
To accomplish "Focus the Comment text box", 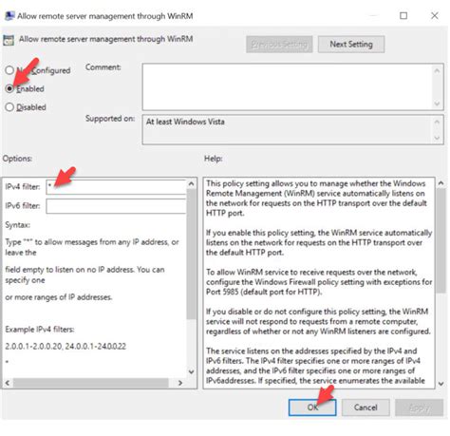I will click(288, 86).
